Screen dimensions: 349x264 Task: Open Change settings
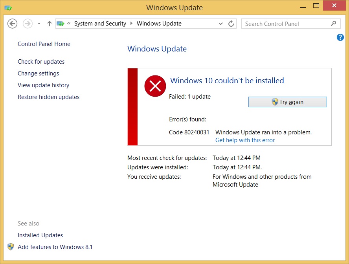(38, 73)
